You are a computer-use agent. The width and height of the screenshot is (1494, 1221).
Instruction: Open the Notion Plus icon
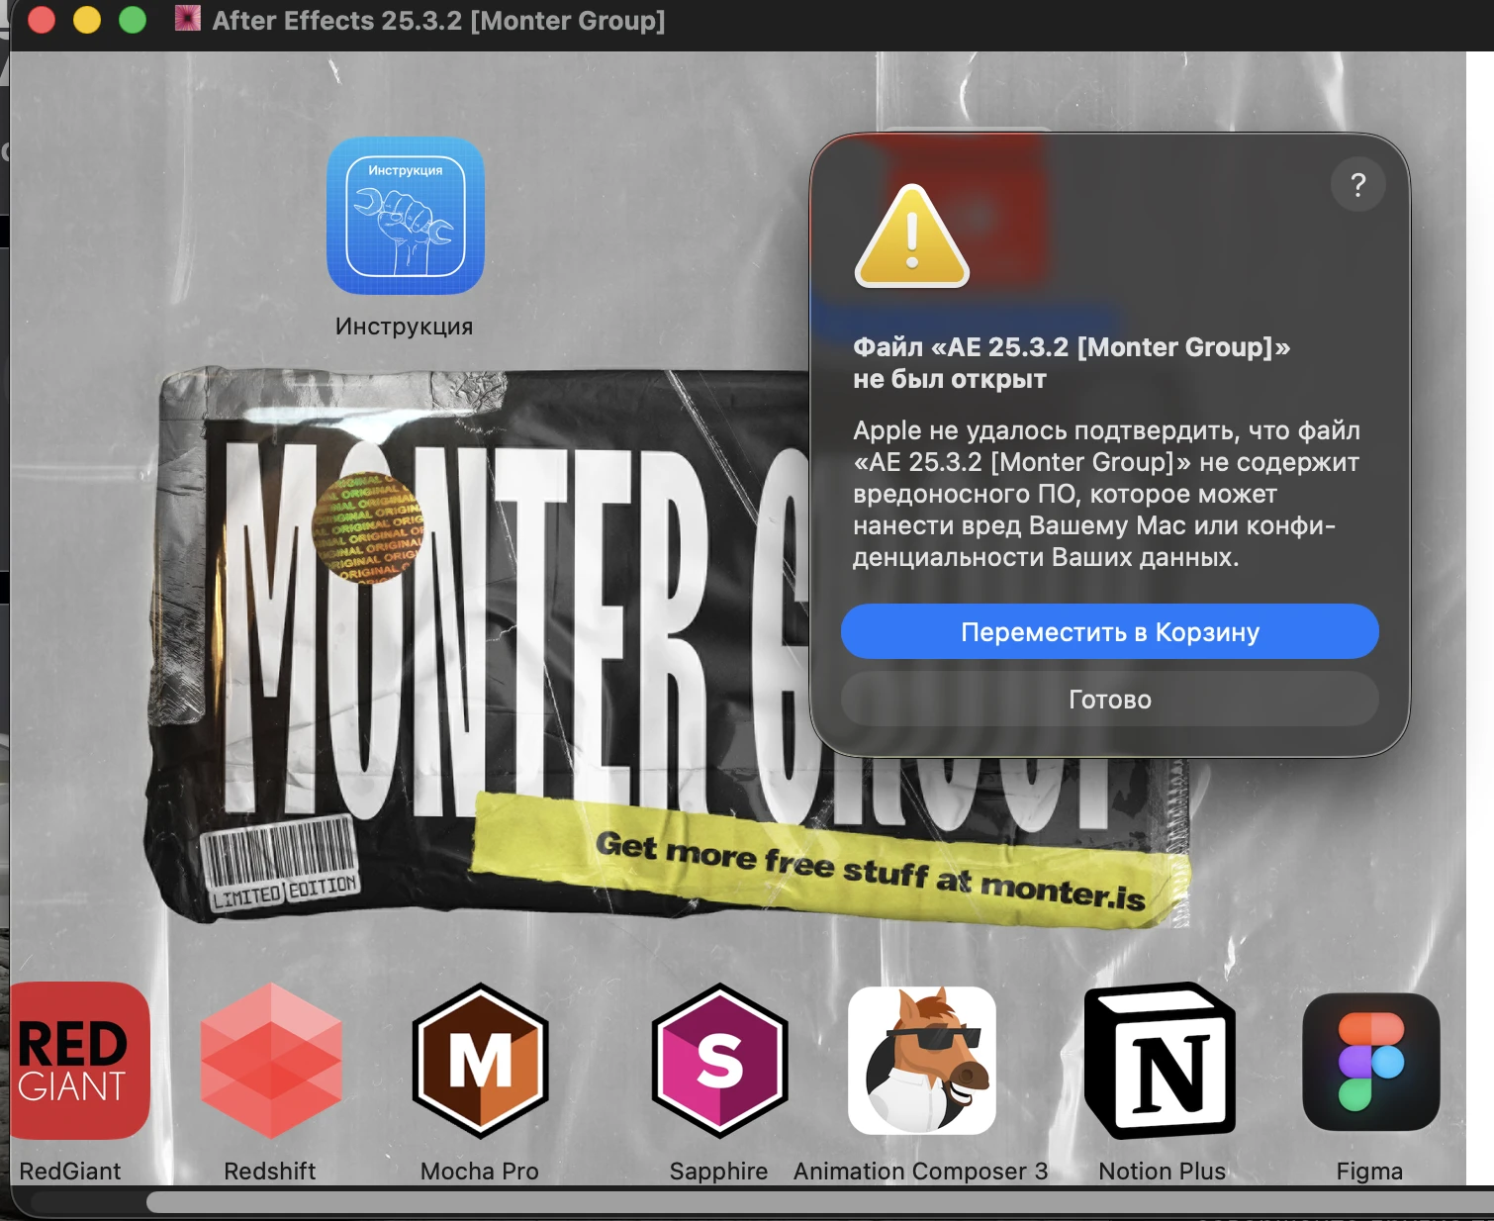[1161, 1060]
